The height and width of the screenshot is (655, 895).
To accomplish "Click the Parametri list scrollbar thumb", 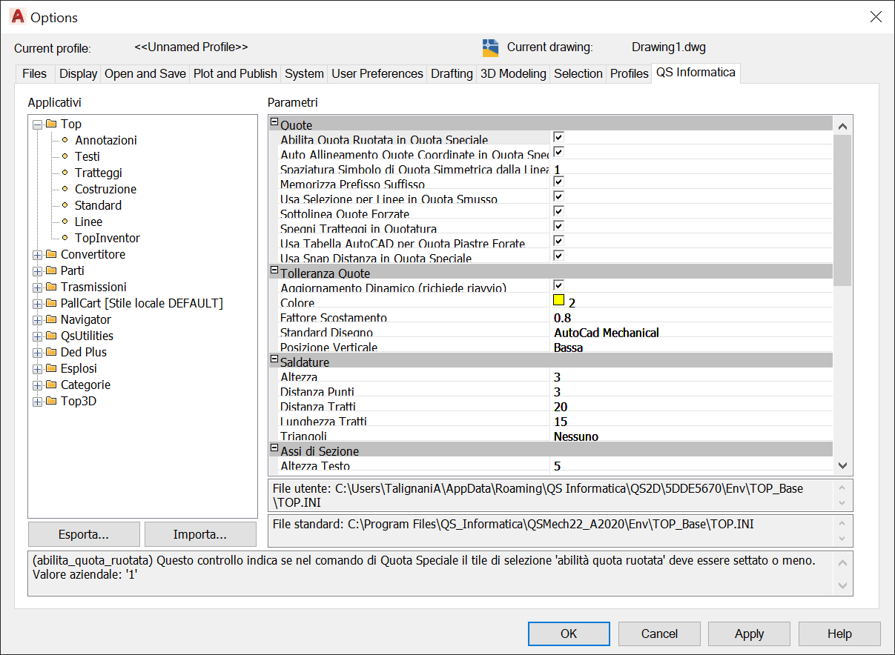I will pyautogui.click(x=842, y=210).
